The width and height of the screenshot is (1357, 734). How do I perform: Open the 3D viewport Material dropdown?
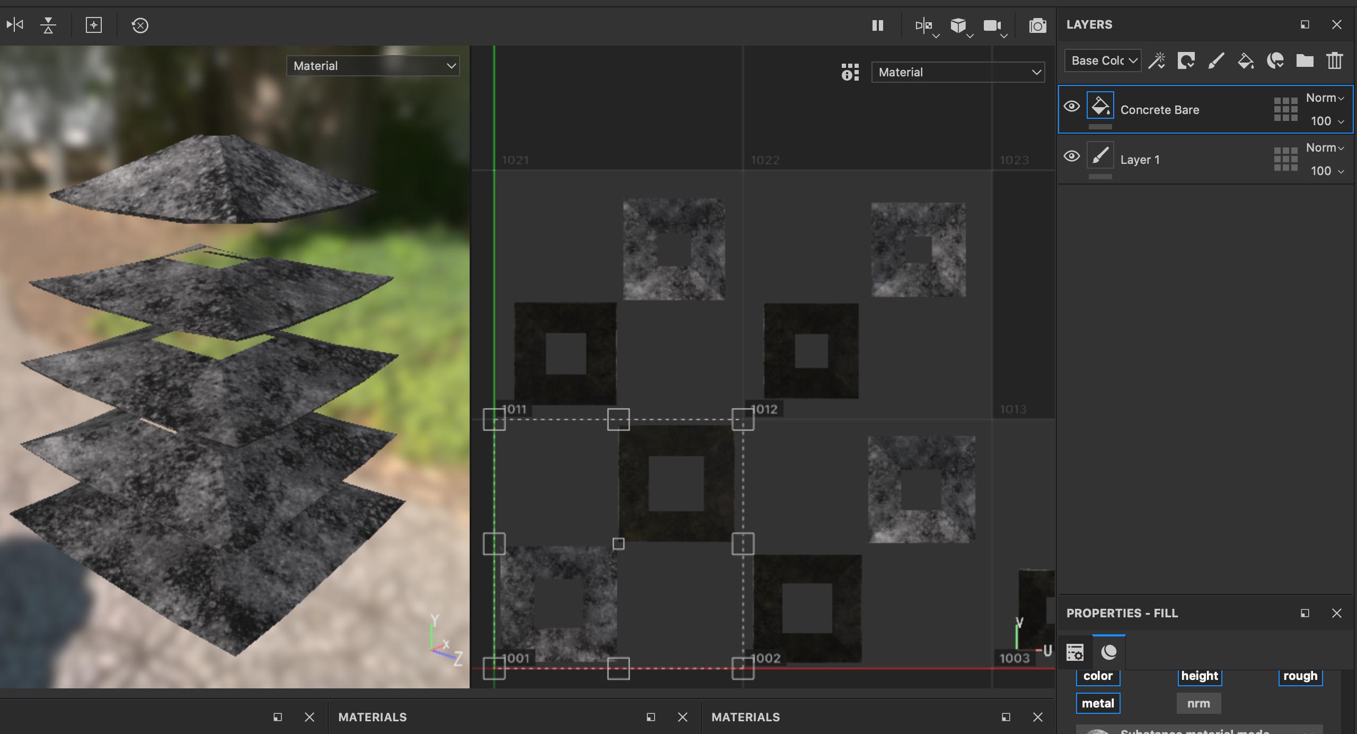coord(373,66)
